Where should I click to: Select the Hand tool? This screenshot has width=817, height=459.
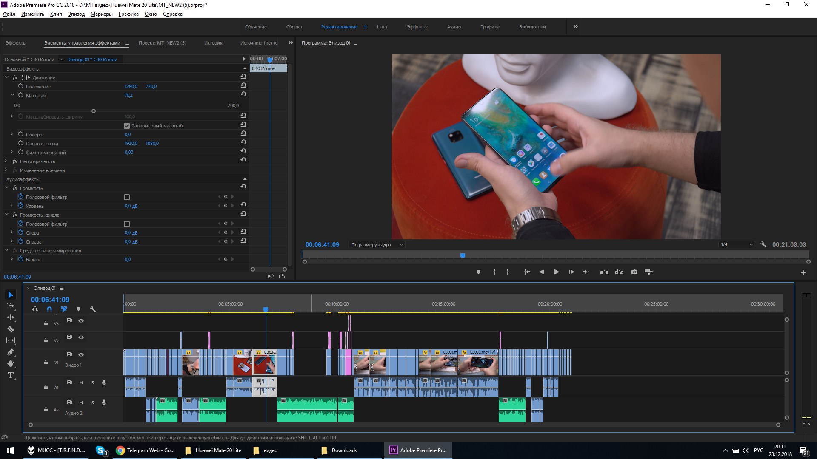pos(11,363)
